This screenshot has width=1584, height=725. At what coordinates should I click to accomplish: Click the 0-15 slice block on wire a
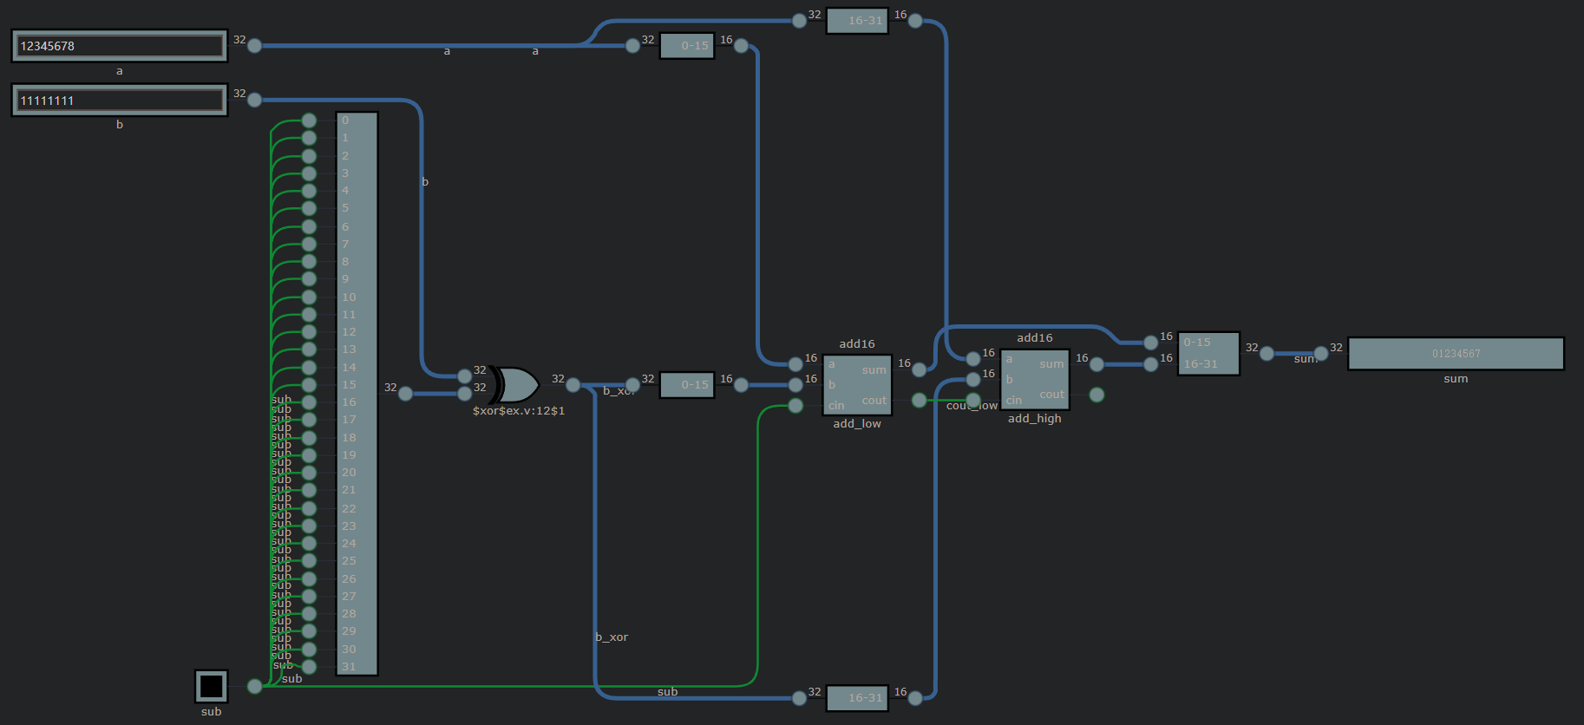coord(687,46)
